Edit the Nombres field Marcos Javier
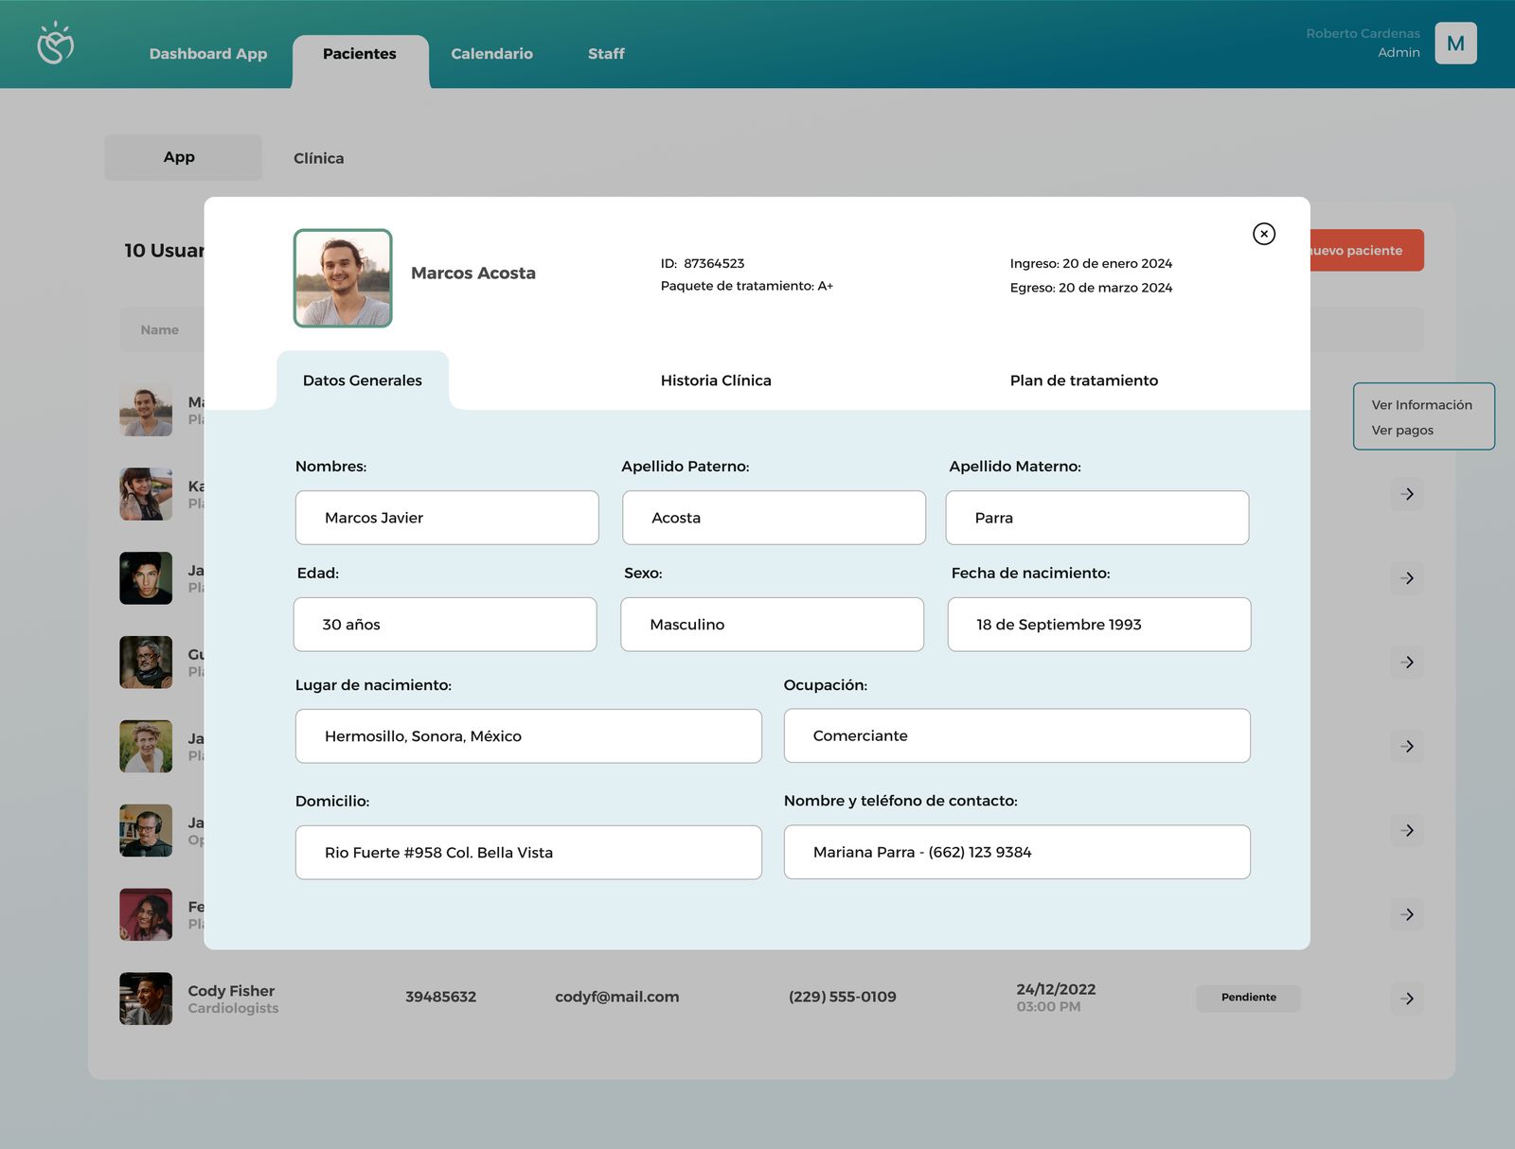Viewport: 1515px width, 1149px height. point(447,518)
